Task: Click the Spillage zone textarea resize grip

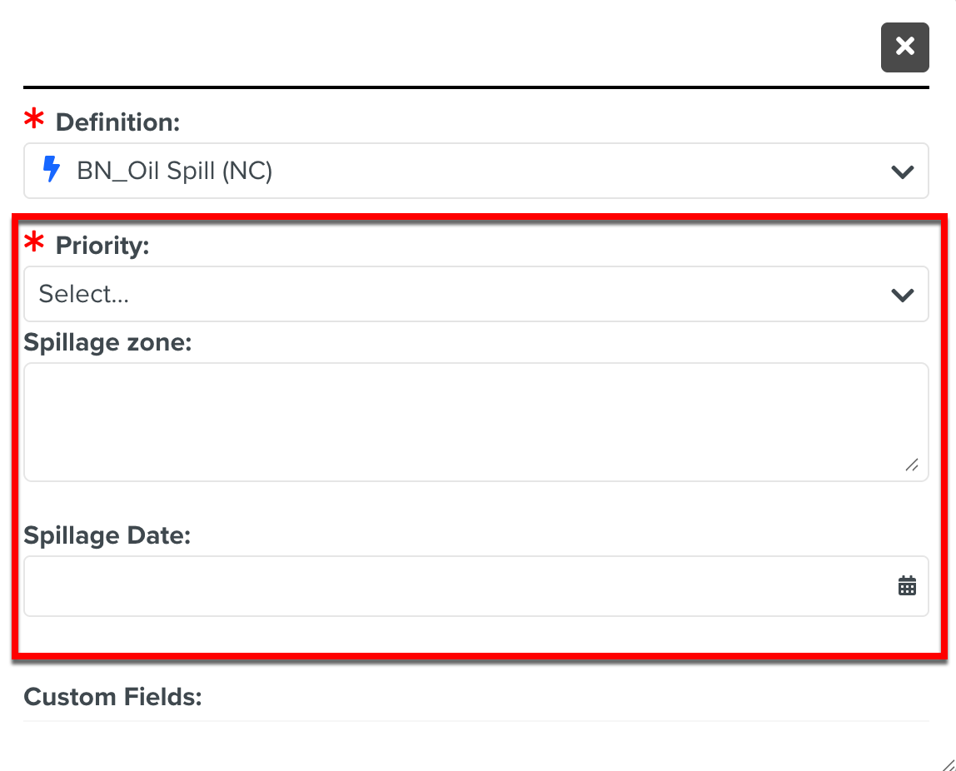Action: pos(912,465)
